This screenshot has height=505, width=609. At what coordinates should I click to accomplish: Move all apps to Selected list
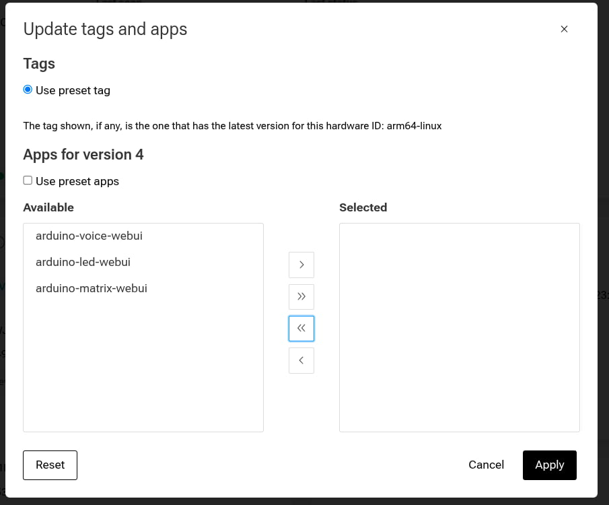coord(301,297)
